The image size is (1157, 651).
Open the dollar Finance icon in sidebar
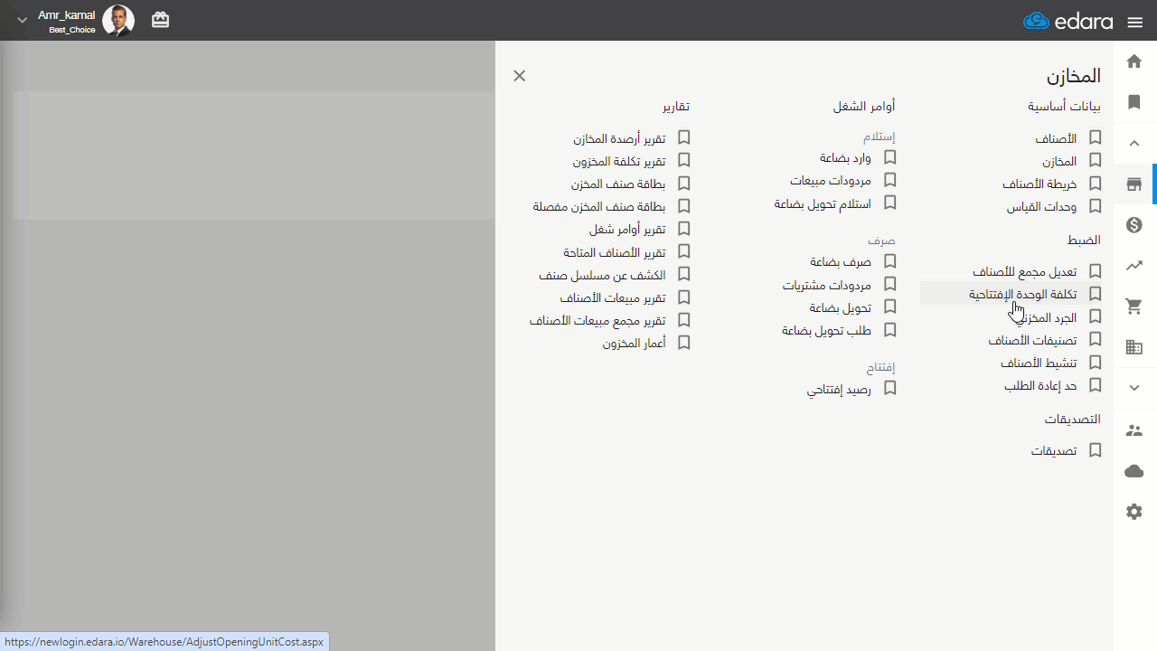click(1134, 225)
